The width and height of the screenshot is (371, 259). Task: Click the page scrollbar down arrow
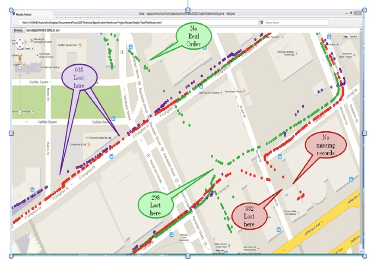pyautogui.click(x=361, y=251)
